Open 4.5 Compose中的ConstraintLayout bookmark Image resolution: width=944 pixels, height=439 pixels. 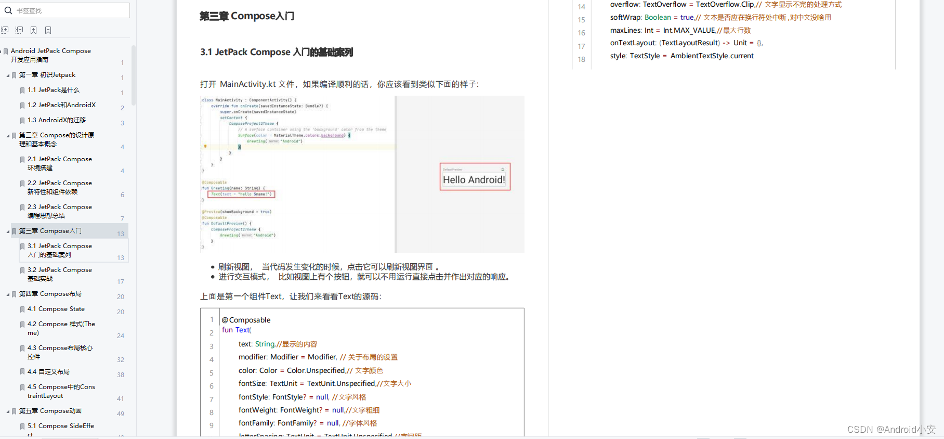point(61,391)
